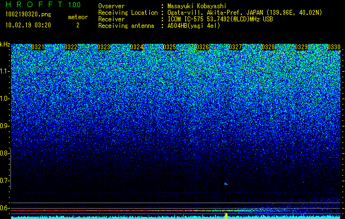Click the meteor label

[78, 17]
